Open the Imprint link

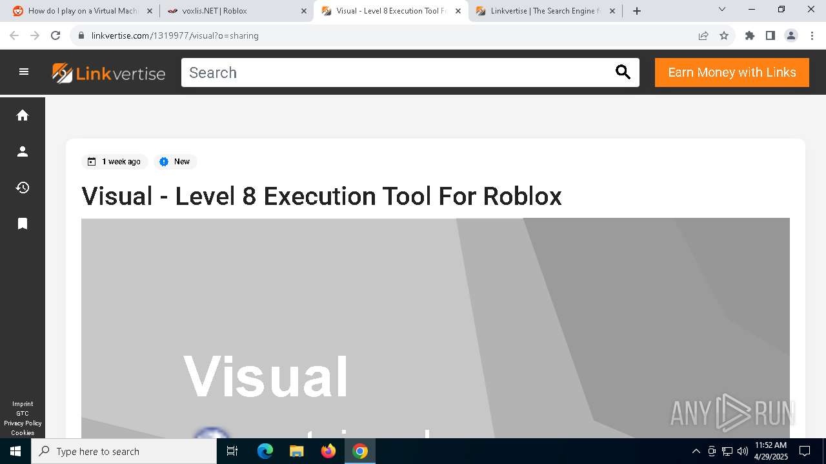23,404
